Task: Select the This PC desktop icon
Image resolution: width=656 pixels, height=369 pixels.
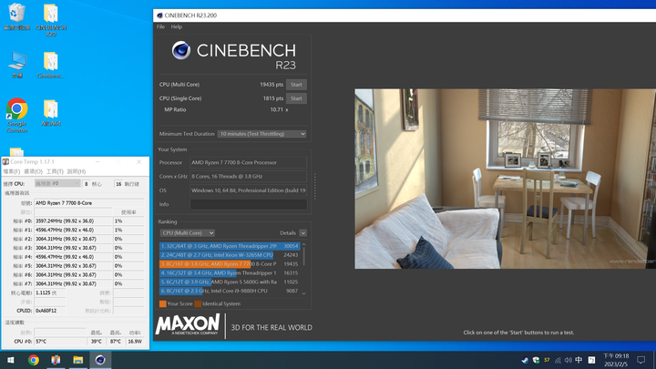Action: [16, 65]
